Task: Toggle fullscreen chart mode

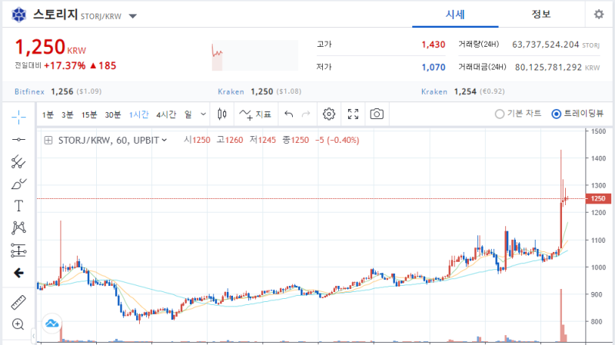Action: point(353,114)
